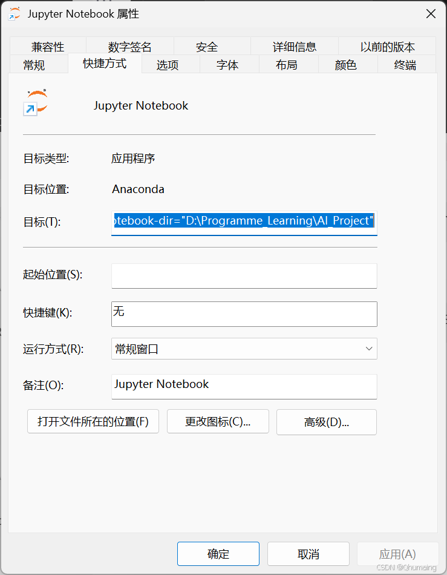
Task: Click the 取消 button
Action: [x=308, y=554]
